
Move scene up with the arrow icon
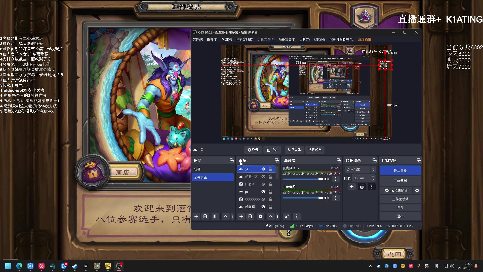click(226, 216)
